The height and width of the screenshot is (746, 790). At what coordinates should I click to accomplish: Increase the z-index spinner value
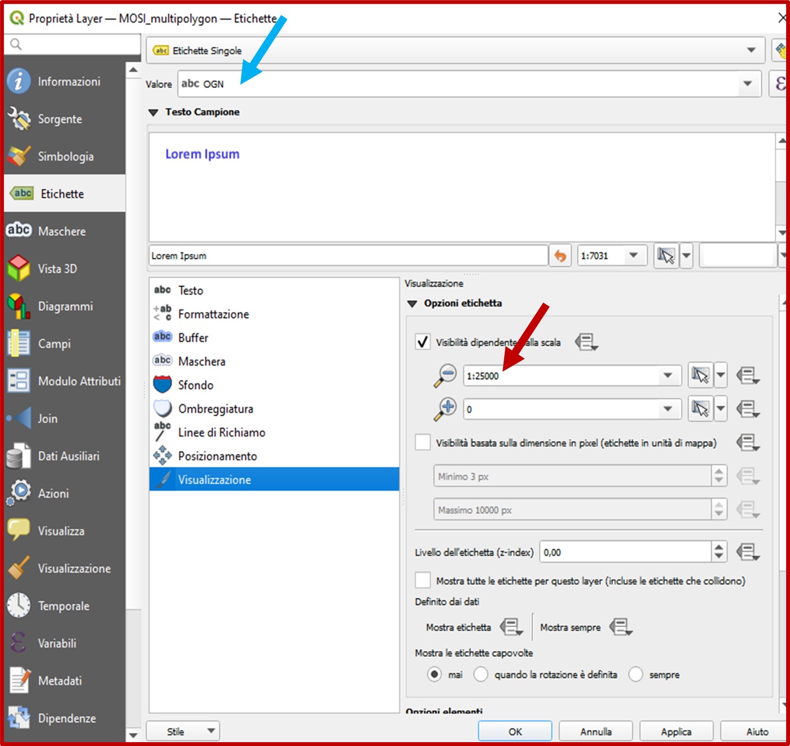click(x=719, y=547)
